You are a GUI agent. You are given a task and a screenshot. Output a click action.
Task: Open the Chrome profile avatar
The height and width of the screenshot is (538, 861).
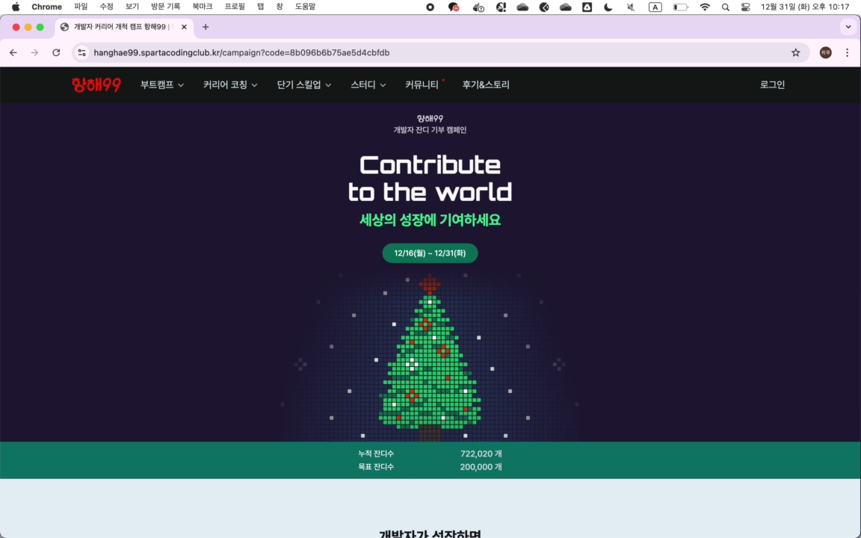pos(825,53)
